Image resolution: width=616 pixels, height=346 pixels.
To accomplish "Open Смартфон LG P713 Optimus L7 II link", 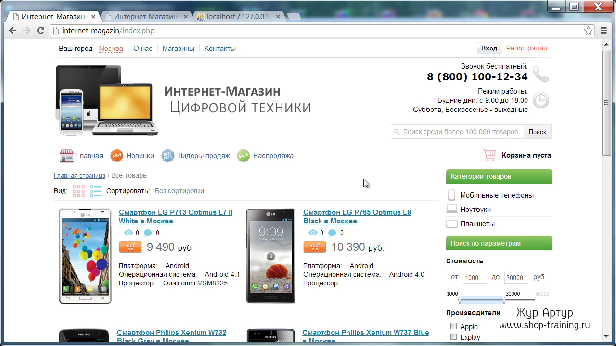I will click(x=176, y=217).
